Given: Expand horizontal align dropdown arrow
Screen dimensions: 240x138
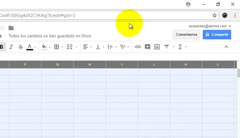Looking at the screenshot, I should [x=91, y=47].
